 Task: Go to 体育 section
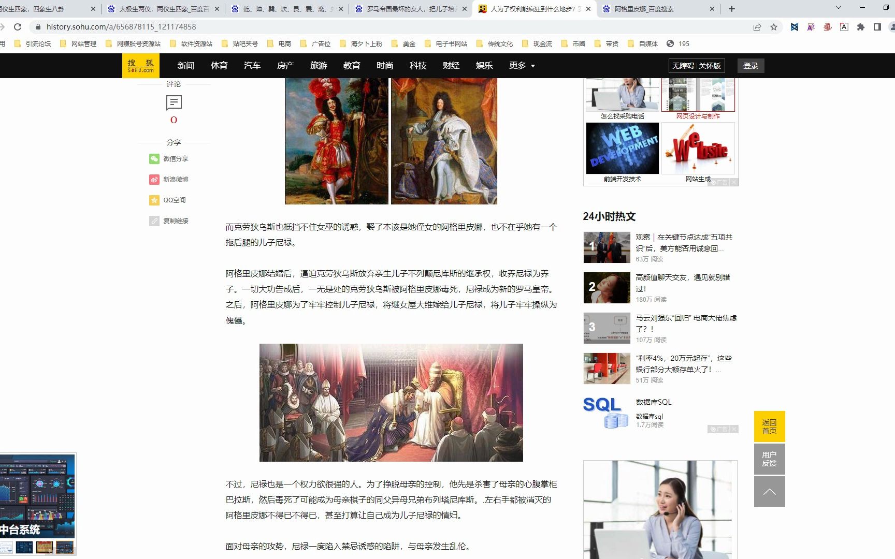[x=219, y=66]
